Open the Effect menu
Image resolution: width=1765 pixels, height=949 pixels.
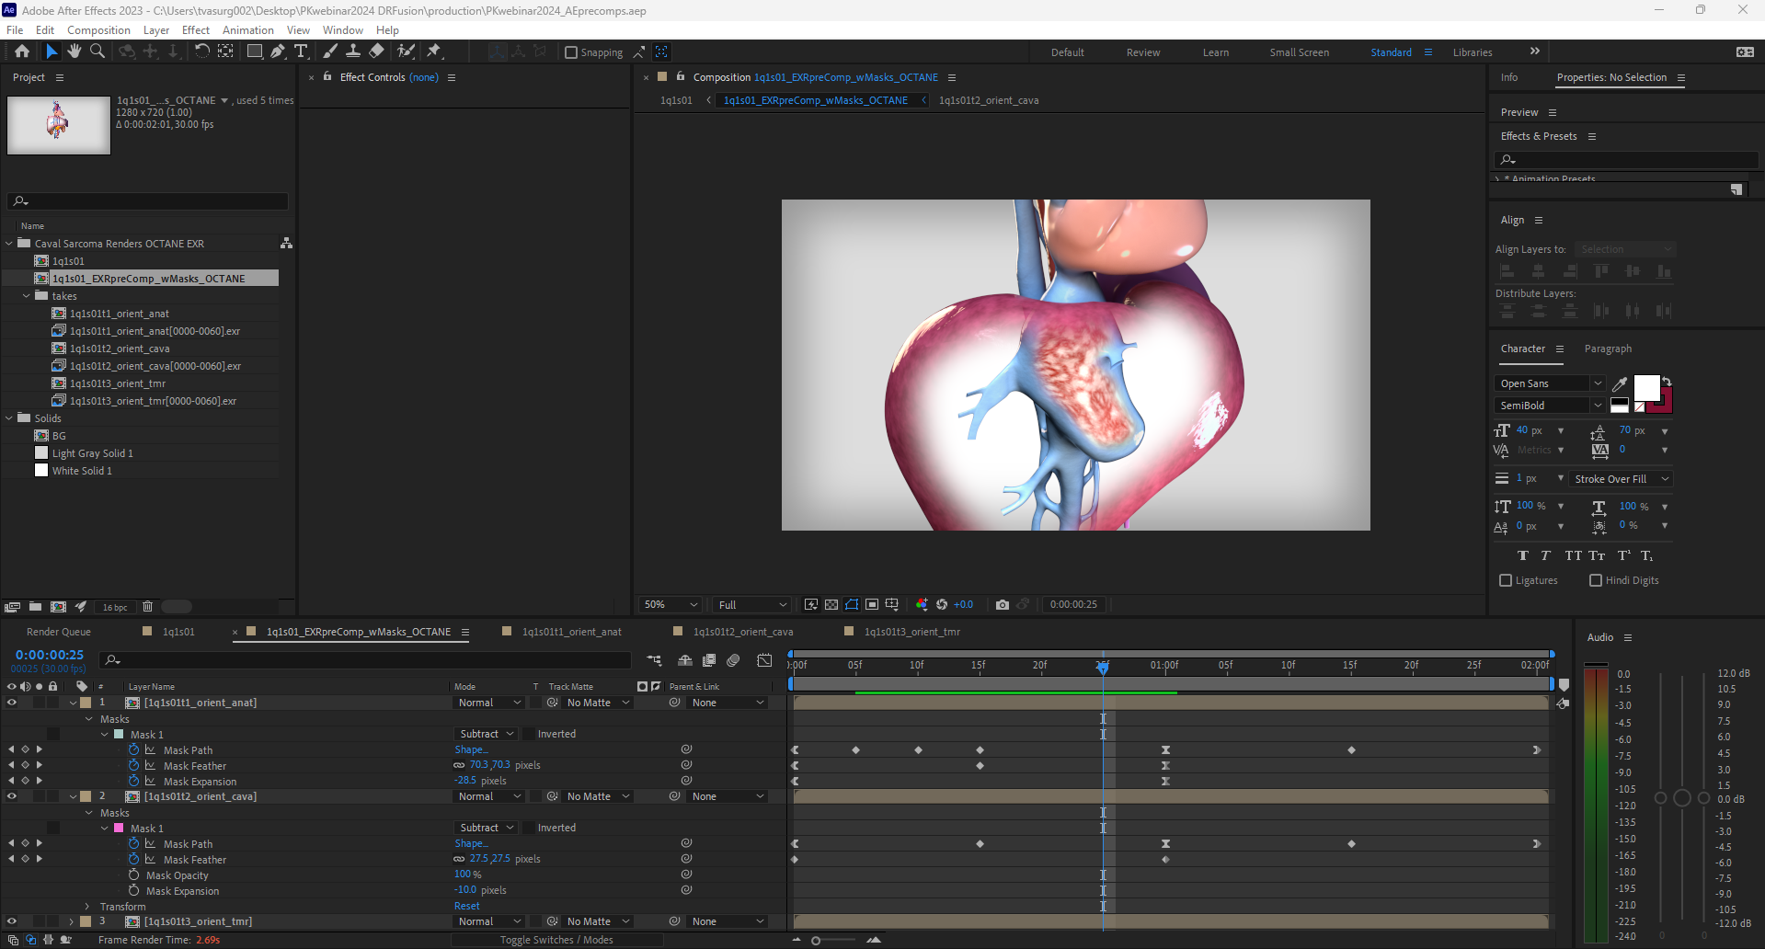pyautogui.click(x=196, y=30)
